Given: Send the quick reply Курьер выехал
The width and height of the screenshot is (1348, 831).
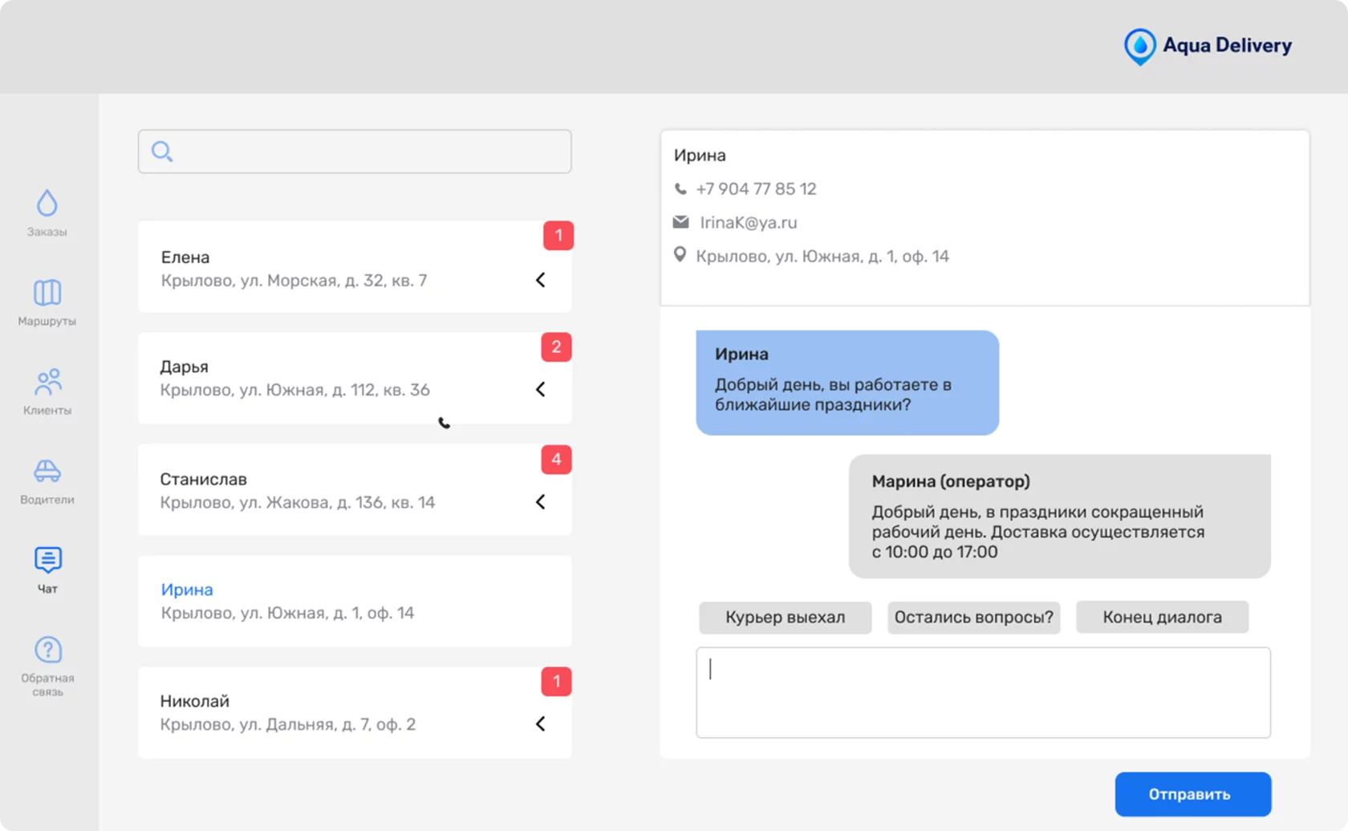Looking at the screenshot, I should pos(785,617).
